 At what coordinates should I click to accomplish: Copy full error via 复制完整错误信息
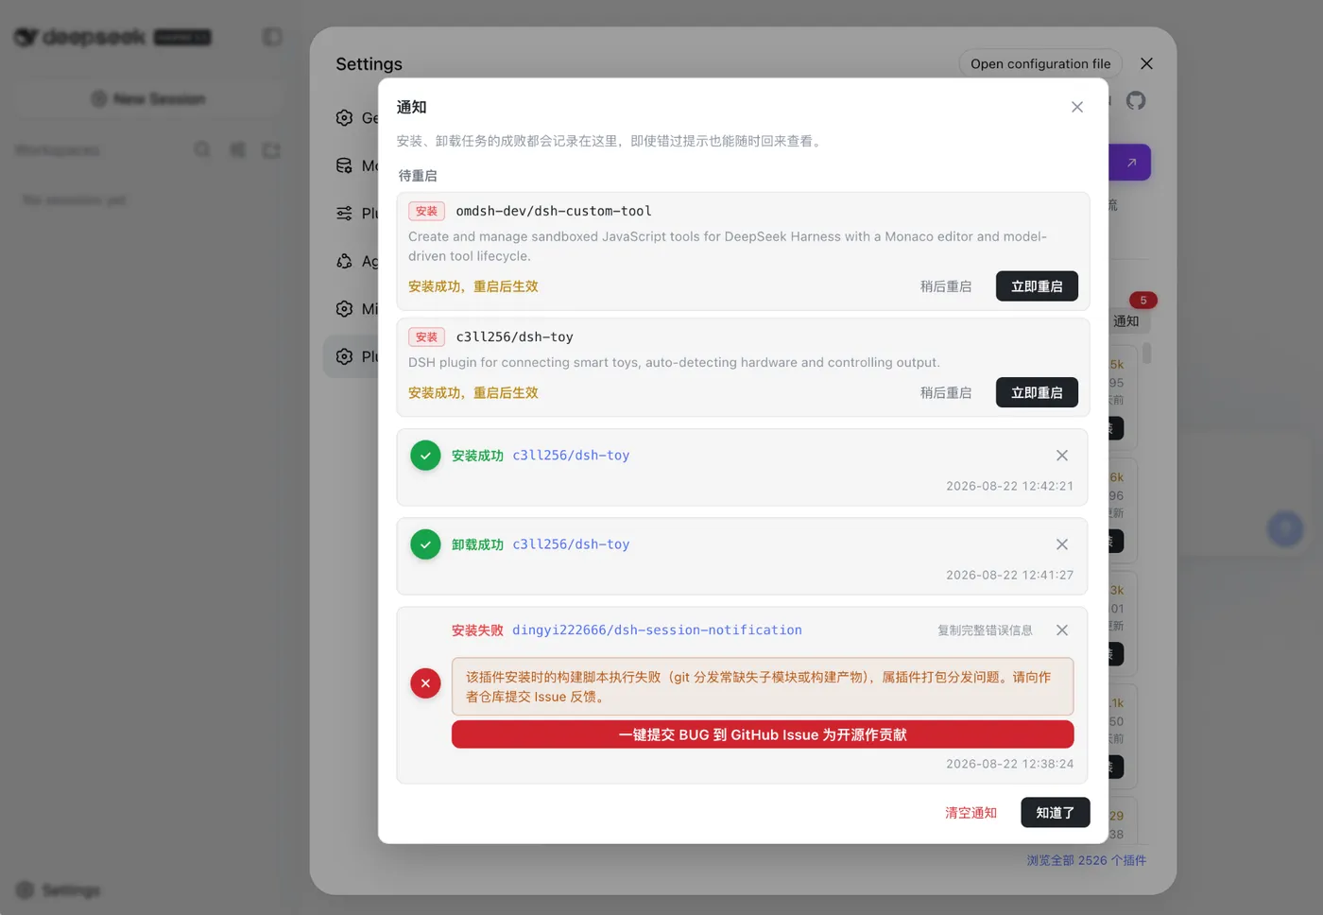click(x=985, y=630)
